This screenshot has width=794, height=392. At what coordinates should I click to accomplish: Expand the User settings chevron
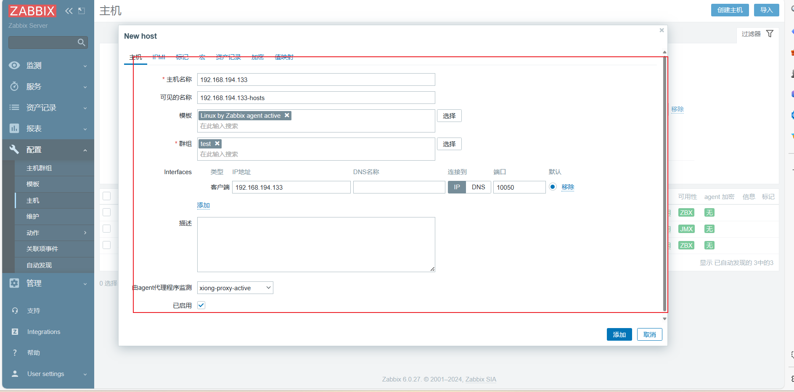click(x=85, y=374)
